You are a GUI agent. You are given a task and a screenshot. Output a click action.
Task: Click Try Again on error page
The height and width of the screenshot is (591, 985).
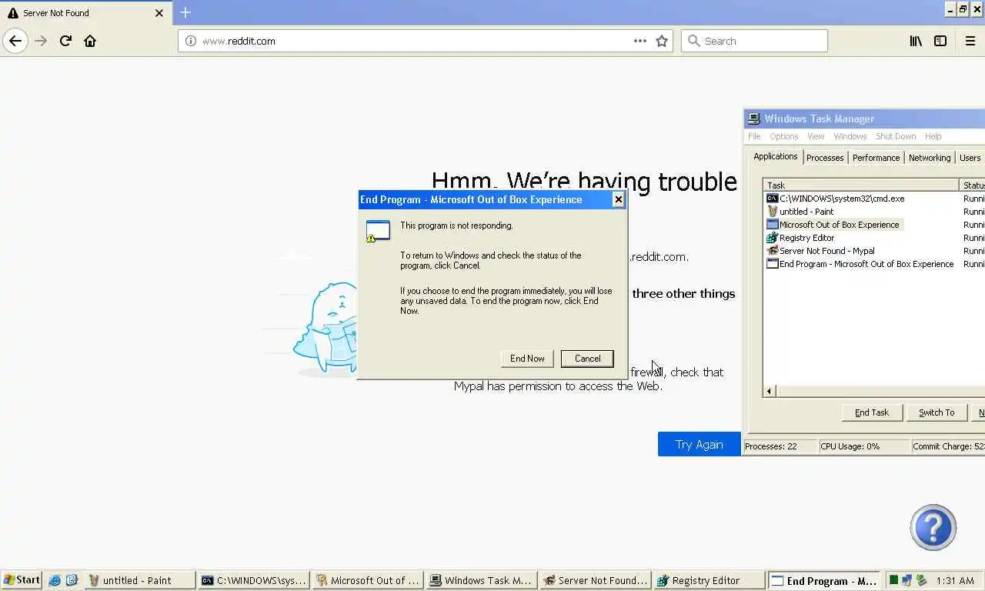(x=699, y=444)
